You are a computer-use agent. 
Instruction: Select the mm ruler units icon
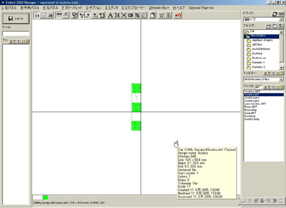59,15
